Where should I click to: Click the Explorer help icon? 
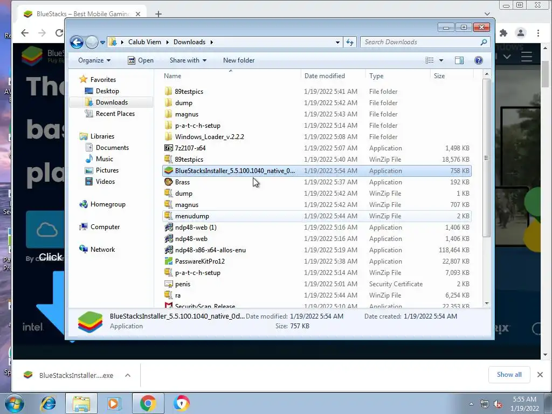pyautogui.click(x=479, y=60)
